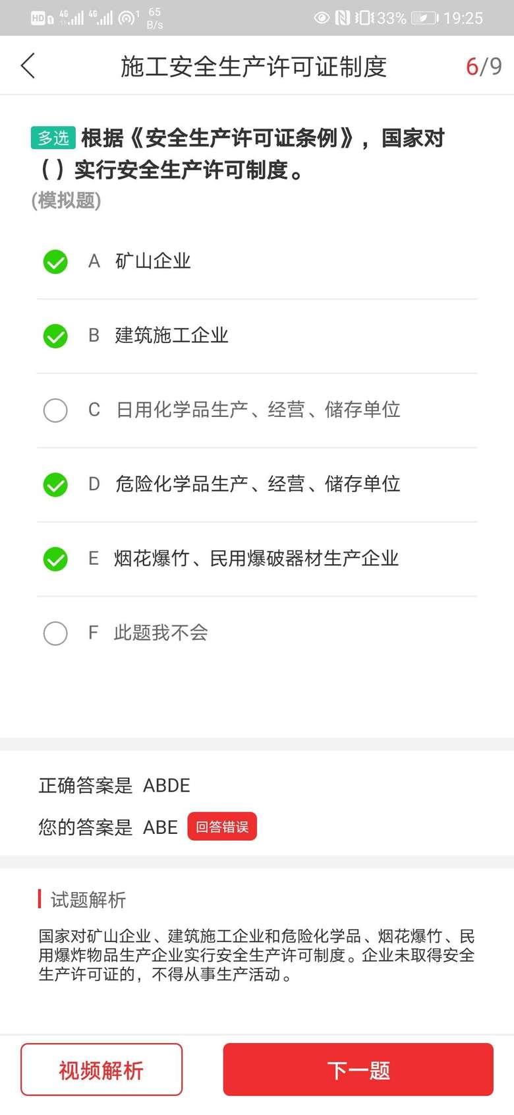514x1115 pixels.
Task: Open 视频解析 video explanation
Action: click(x=101, y=1069)
